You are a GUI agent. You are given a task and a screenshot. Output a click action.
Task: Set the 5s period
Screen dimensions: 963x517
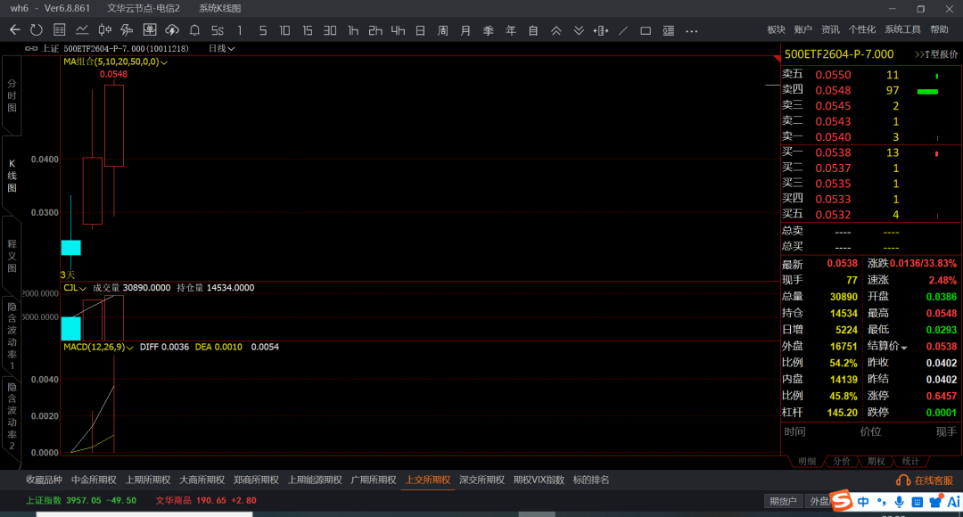click(x=218, y=30)
